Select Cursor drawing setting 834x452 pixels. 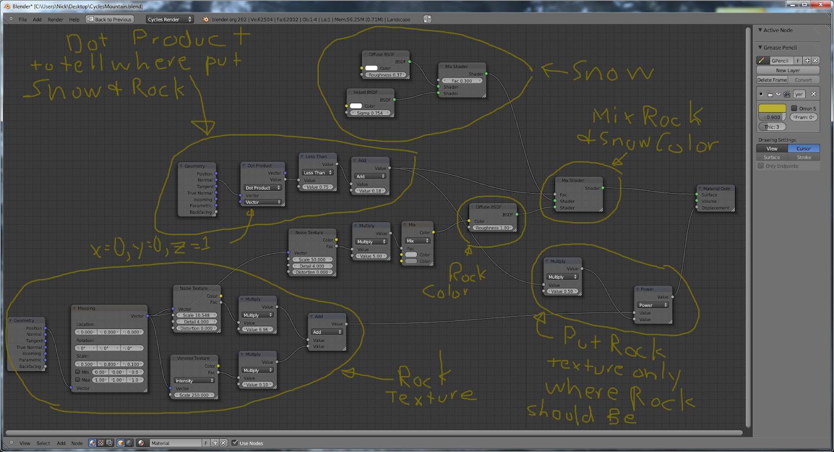(803, 149)
